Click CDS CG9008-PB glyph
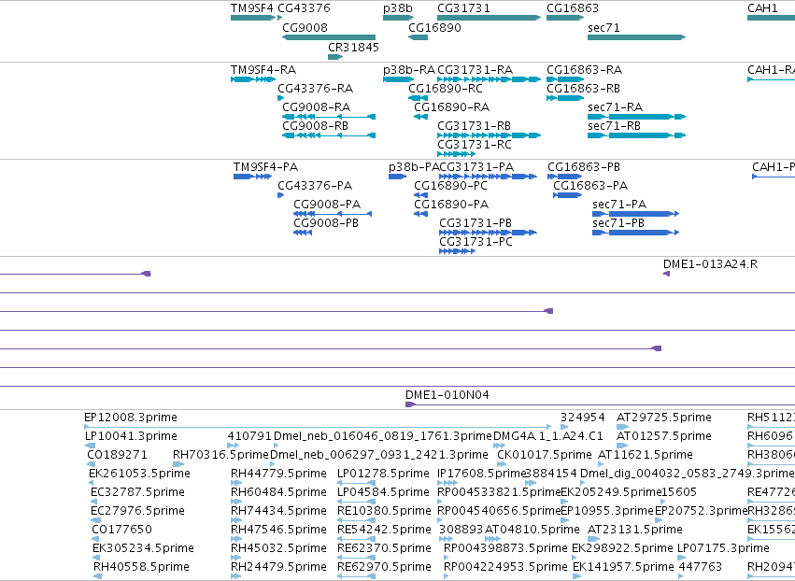Screen dimensions: 795x581 303,233
